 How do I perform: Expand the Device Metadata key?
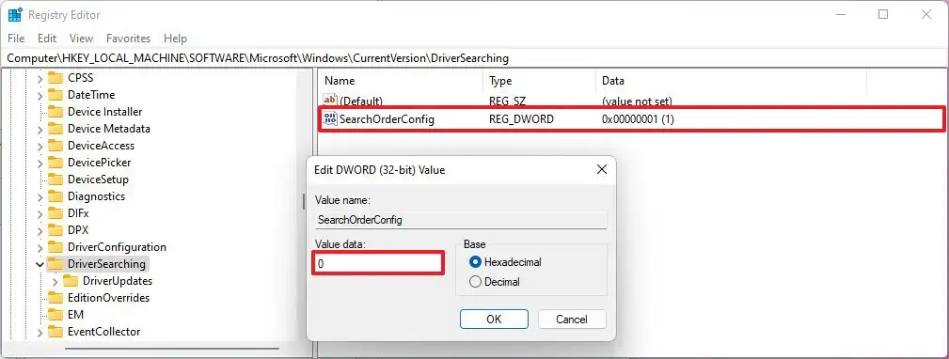click(x=40, y=129)
